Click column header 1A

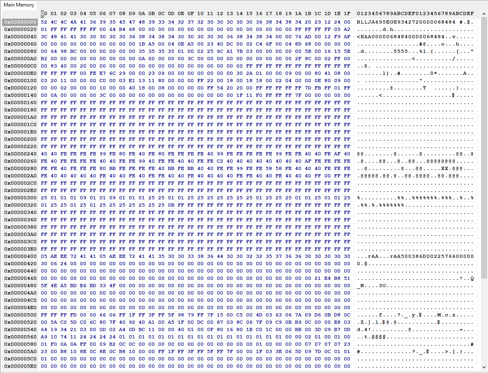coord(298,14)
